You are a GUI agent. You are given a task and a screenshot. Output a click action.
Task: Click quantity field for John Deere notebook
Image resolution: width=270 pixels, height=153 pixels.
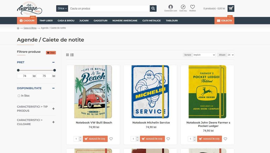(190, 139)
